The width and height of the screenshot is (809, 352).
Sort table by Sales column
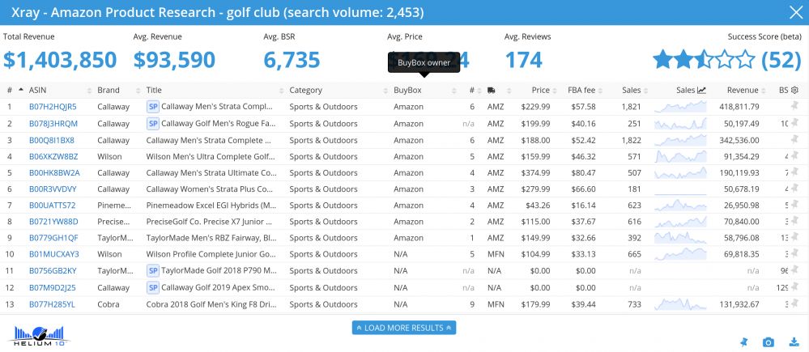pyautogui.click(x=631, y=90)
